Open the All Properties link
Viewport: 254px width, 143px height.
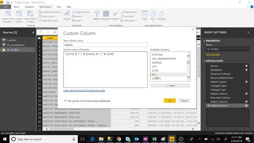(x=213, y=54)
